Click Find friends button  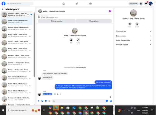[134, 4]
